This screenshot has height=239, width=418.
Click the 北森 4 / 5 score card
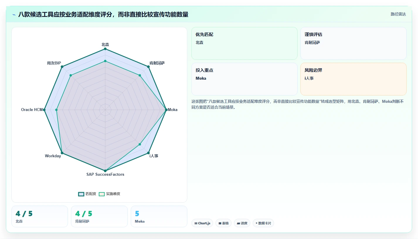pyautogui.click(x=40, y=216)
